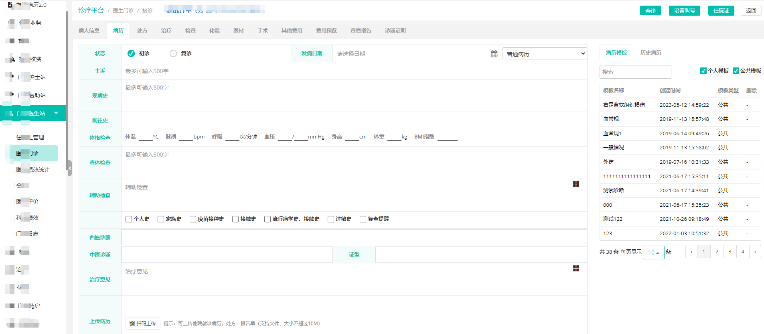Focus the 西医诊断 input field
Image resolution: width=764 pixels, height=334 pixels.
[354, 237]
